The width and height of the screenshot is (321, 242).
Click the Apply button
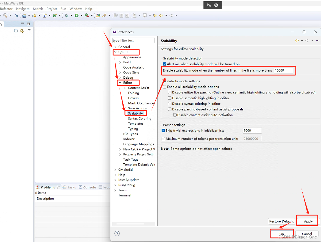307,221
